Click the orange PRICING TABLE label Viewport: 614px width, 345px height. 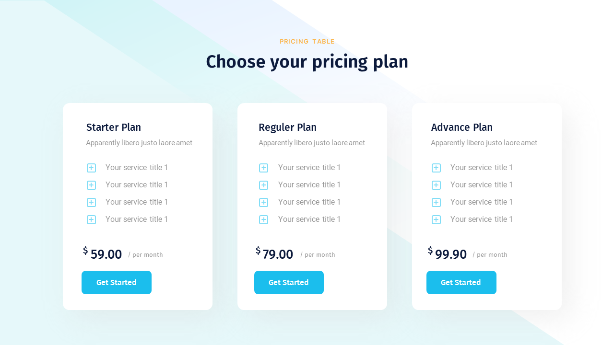pyautogui.click(x=307, y=42)
